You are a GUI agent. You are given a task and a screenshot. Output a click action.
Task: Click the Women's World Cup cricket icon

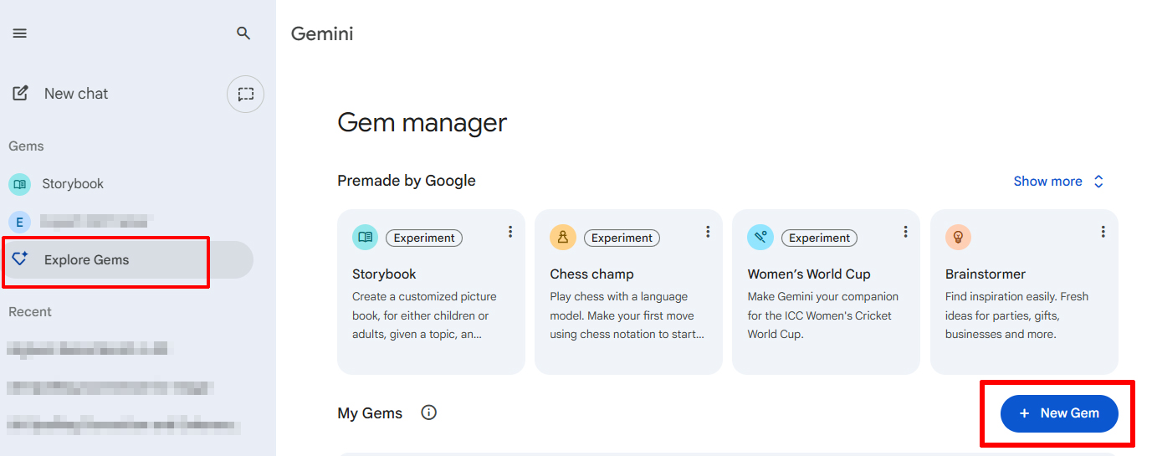[x=760, y=238]
